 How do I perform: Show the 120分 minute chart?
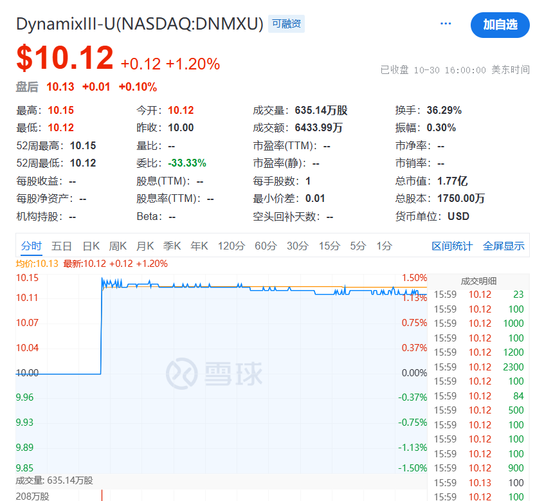coord(231,246)
